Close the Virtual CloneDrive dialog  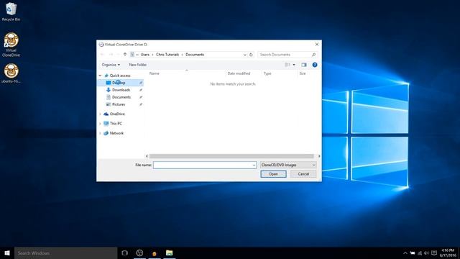click(317, 45)
